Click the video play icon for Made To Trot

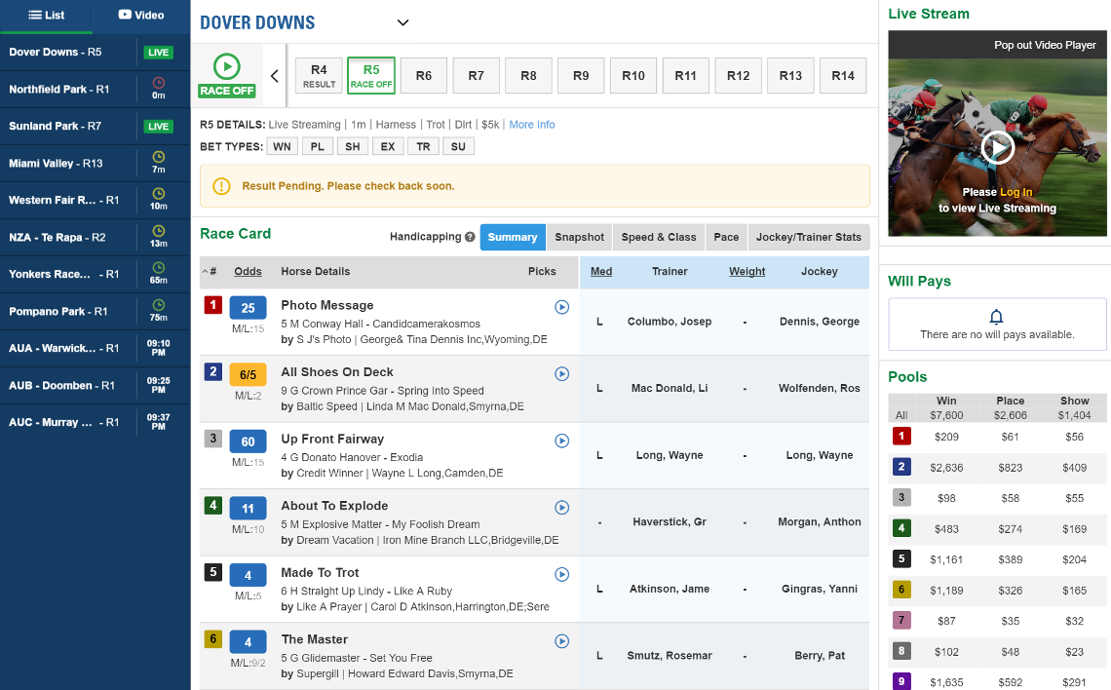pyautogui.click(x=561, y=574)
